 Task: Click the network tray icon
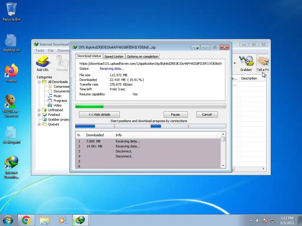click(272, 220)
